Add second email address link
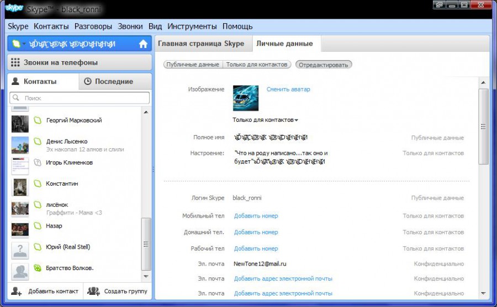 click(x=283, y=278)
